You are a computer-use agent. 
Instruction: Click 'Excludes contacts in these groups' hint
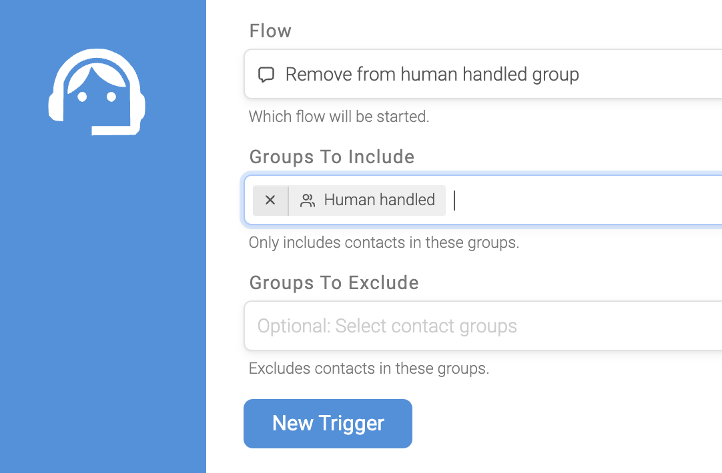tap(369, 368)
